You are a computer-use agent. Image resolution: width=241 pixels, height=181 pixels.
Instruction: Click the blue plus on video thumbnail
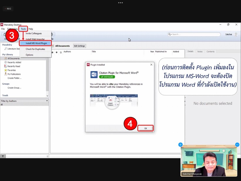pyautogui.click(x=180, y=145)
